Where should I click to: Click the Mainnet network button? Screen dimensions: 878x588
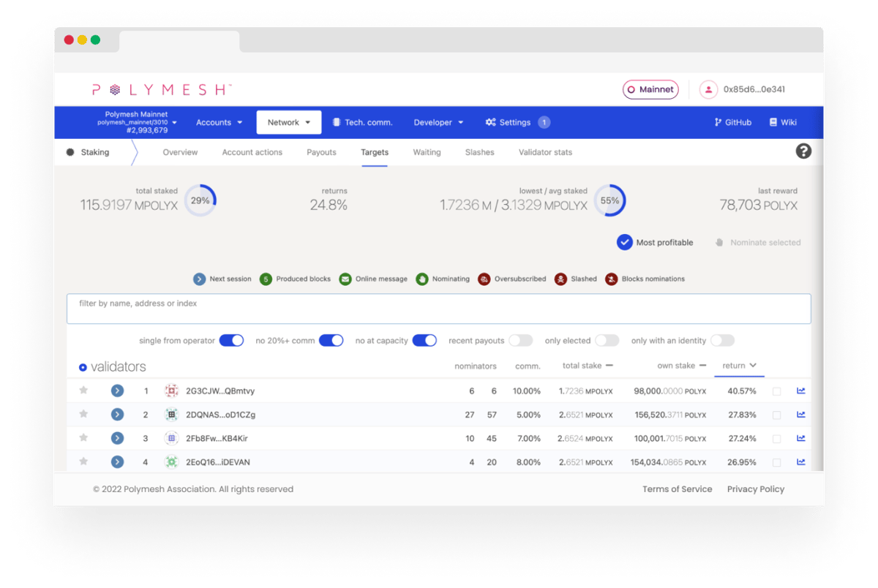(x=650, y=89)
